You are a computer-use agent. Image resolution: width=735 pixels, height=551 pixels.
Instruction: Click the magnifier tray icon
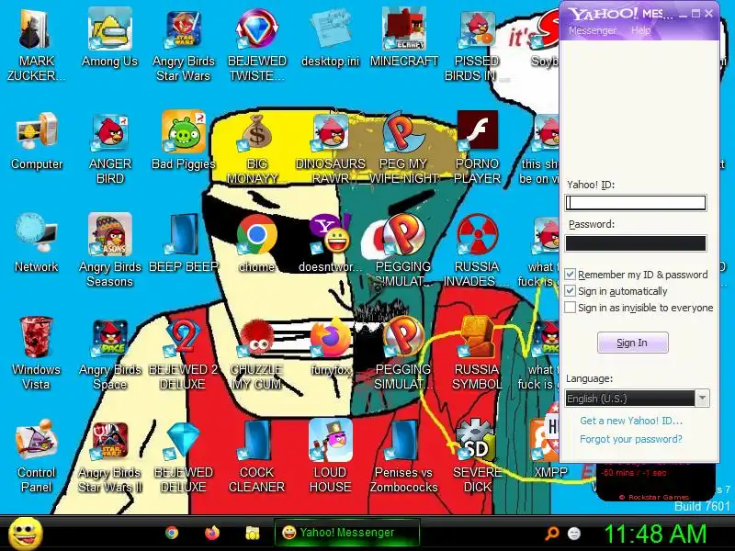[x=552, y=534]
